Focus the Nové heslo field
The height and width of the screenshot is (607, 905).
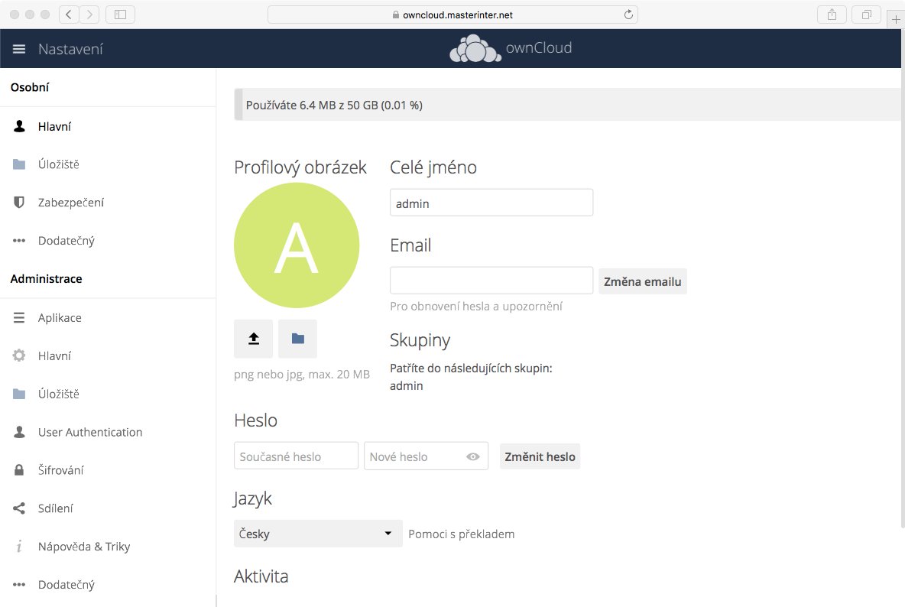tap(426, 456)
